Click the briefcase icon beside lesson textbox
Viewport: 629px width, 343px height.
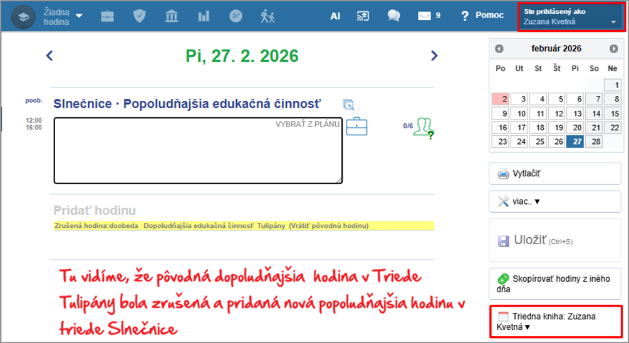356,126
